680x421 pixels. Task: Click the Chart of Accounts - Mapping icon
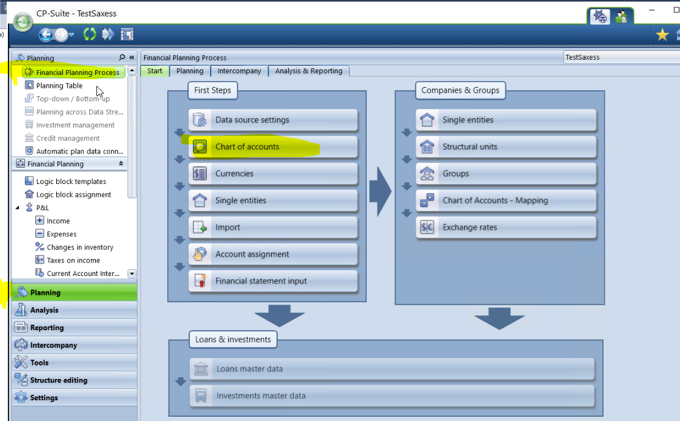pyautogui.click(x=427, y=200)
